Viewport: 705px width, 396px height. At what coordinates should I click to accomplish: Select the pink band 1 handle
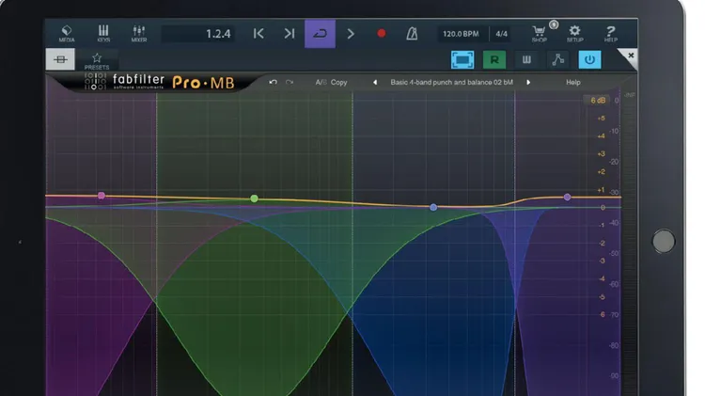point(102,196)
